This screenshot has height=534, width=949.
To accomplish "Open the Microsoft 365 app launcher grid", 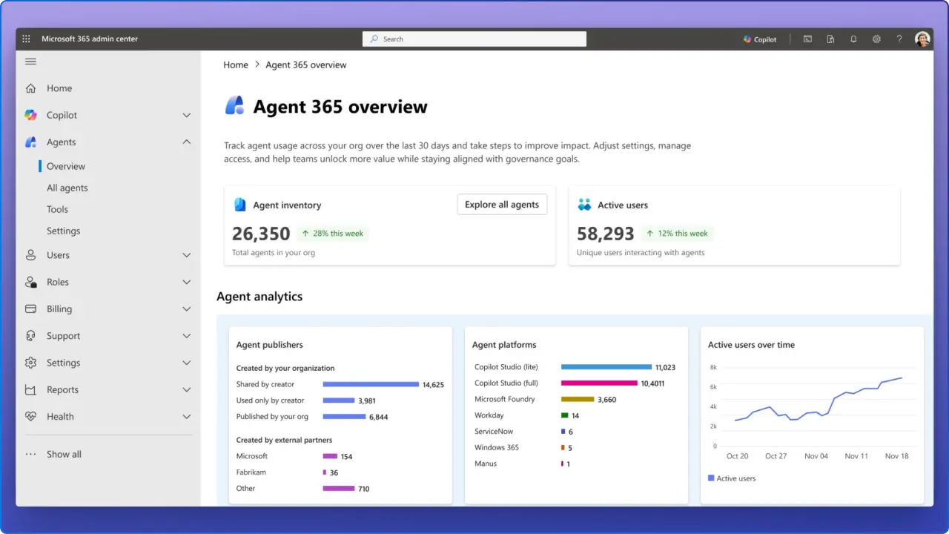I will coord(25,39).
